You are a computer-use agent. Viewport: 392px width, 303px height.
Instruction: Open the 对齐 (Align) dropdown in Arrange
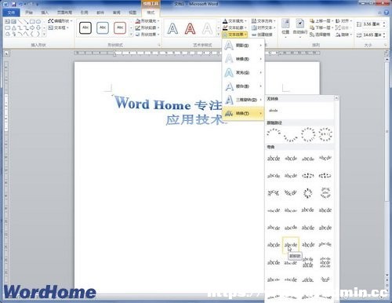click(343, 21)
